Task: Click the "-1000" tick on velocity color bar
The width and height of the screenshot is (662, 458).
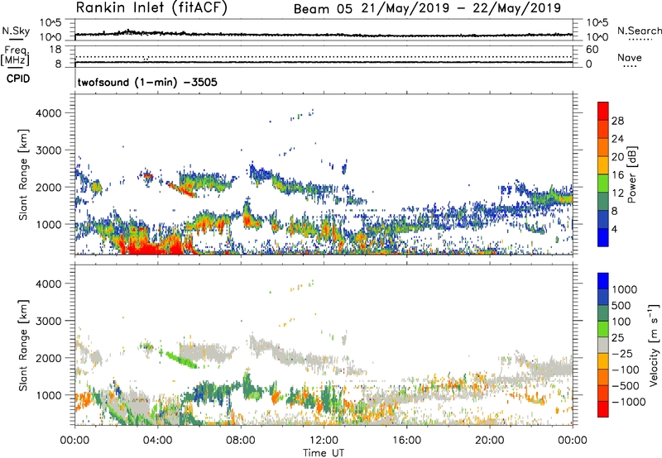Action: coord(629,402)
